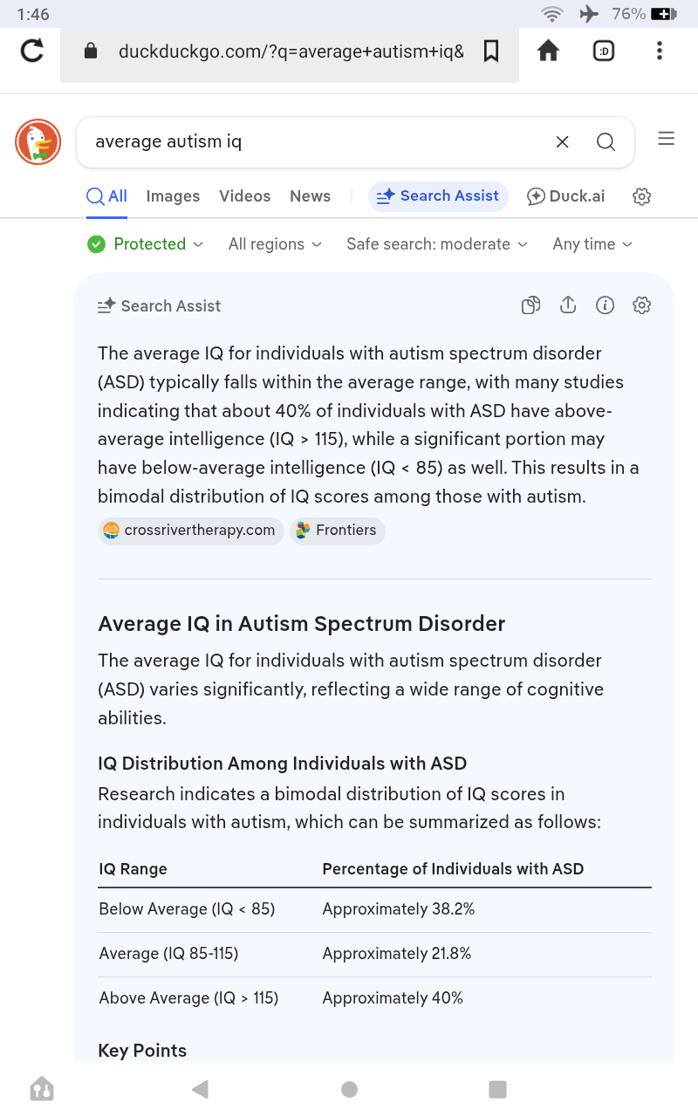
Task: Clear the search query with the X
Action: click(x=563, y=142)
